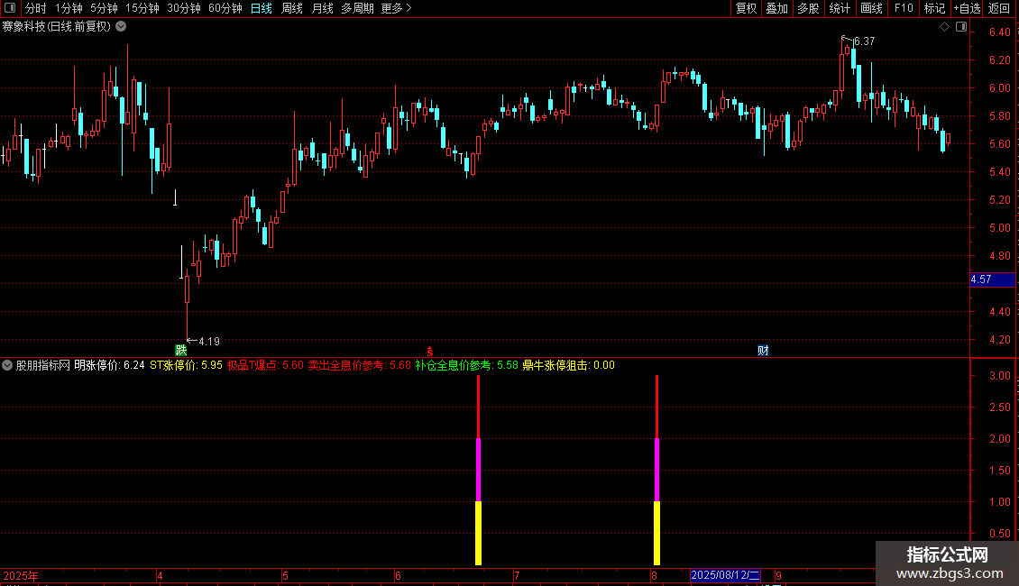Click the 明涨停价 indicator value label
This screenshot has width=1019, height=586.
(109, 365)
